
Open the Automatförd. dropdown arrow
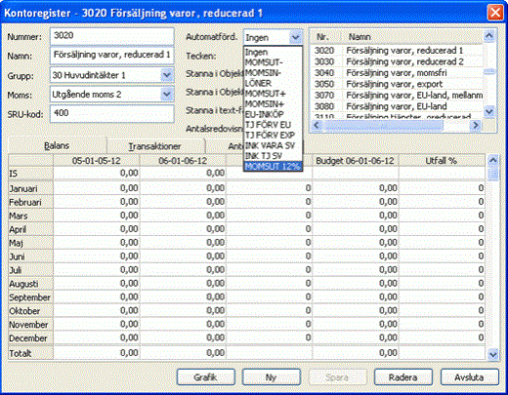pyautogui.click(x=295, y=37)
